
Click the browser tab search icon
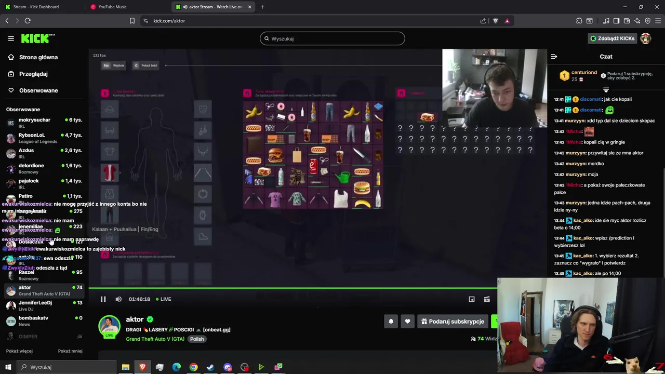click(x=590, y=21)
